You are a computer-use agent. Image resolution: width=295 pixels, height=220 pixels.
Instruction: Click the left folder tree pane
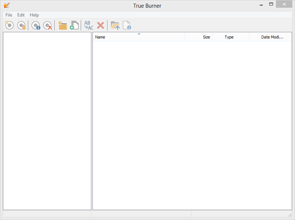point(47,121)
